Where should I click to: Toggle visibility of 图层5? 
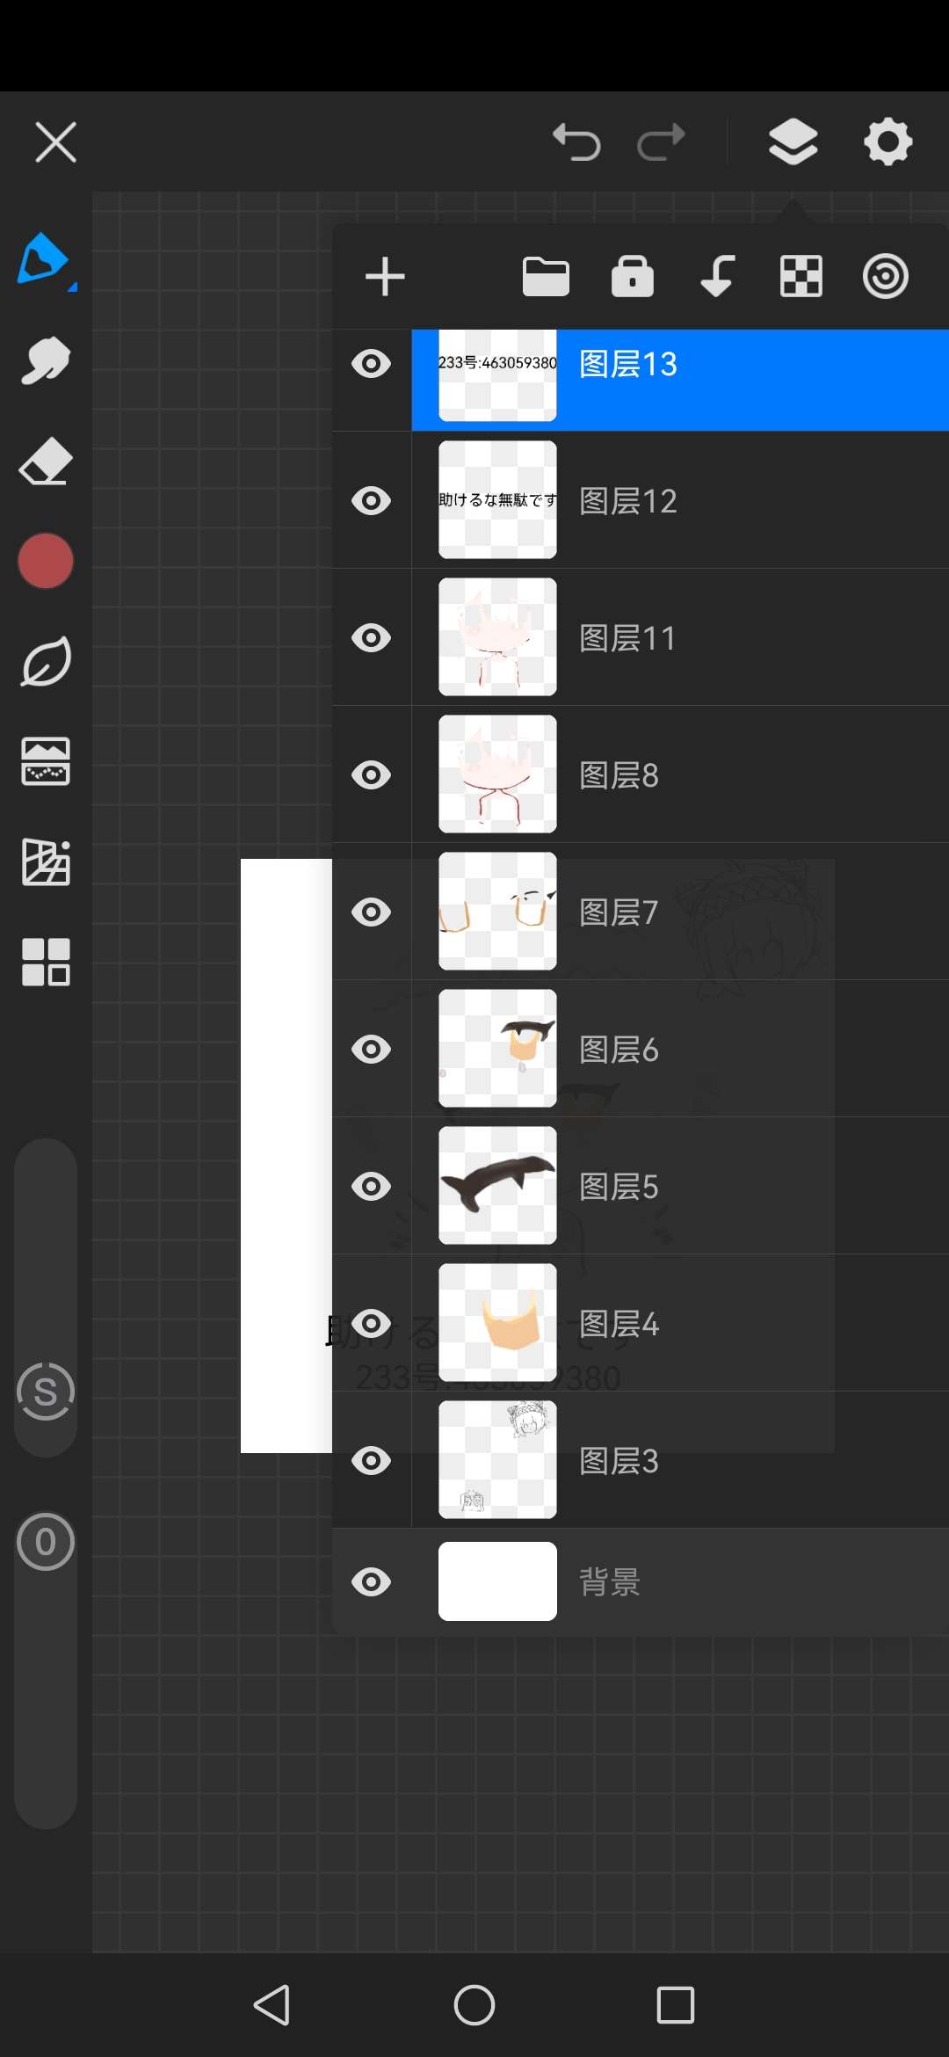[x=371, y=1186]
